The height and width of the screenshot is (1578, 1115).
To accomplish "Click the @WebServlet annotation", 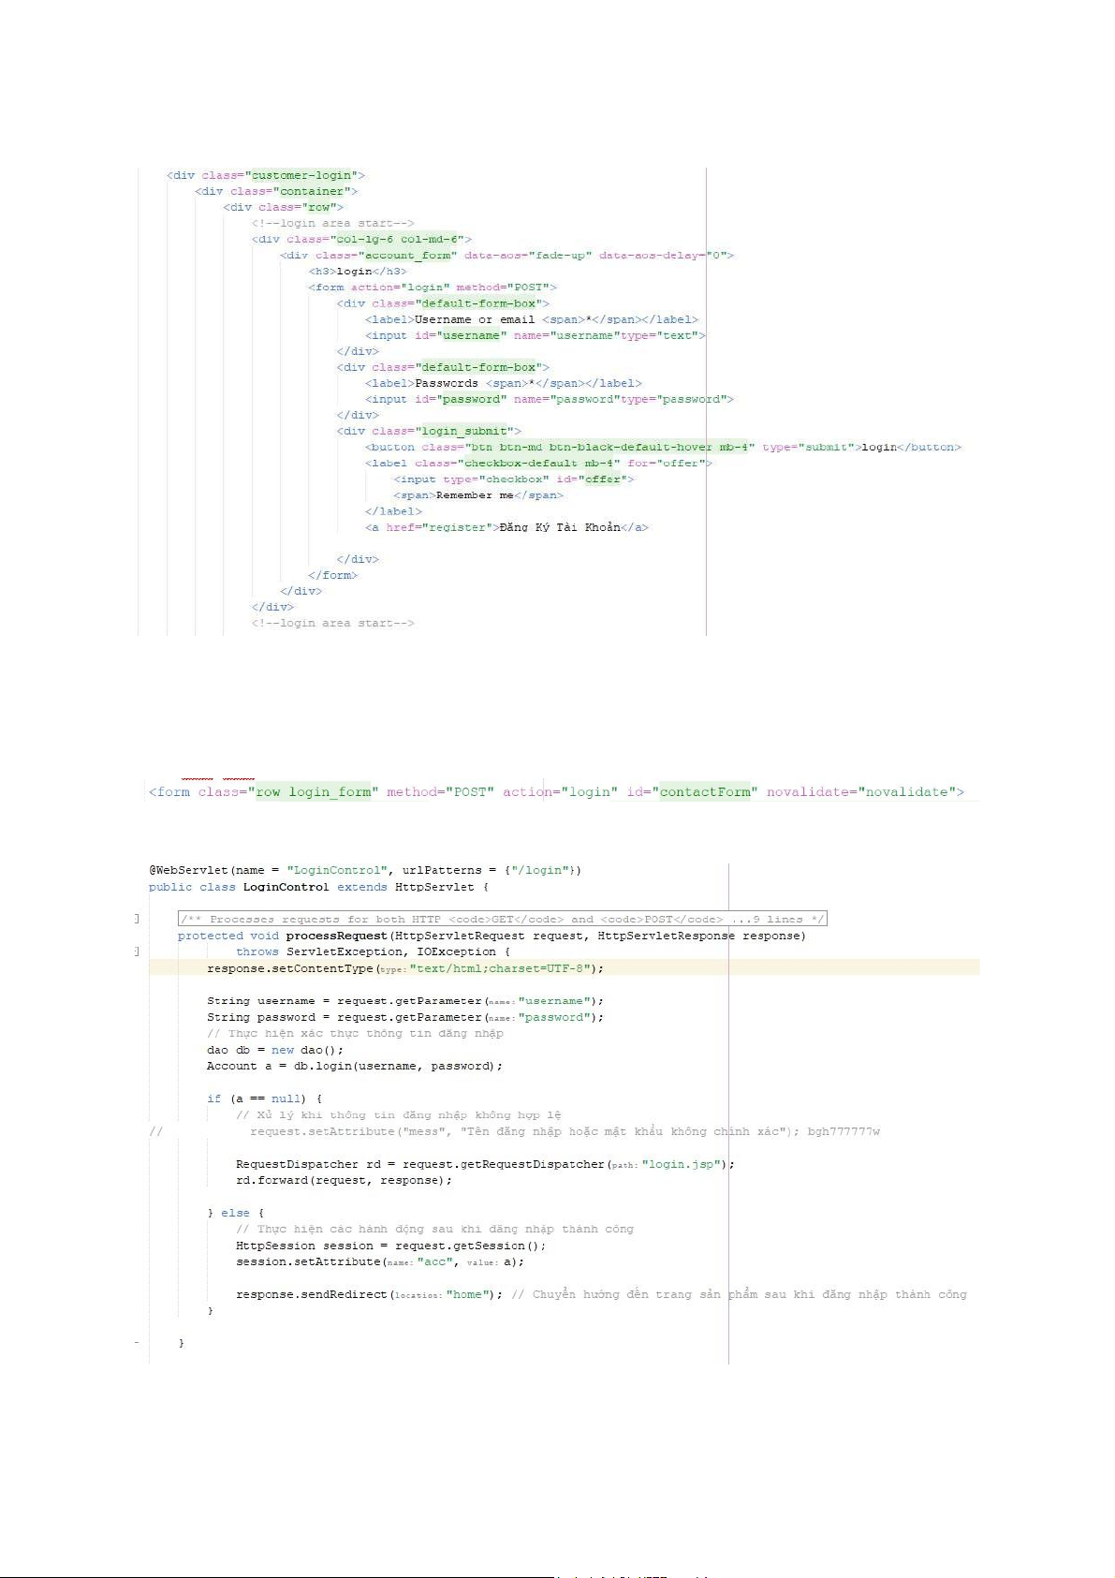I will pyautogui.click(x=189, y=870).
